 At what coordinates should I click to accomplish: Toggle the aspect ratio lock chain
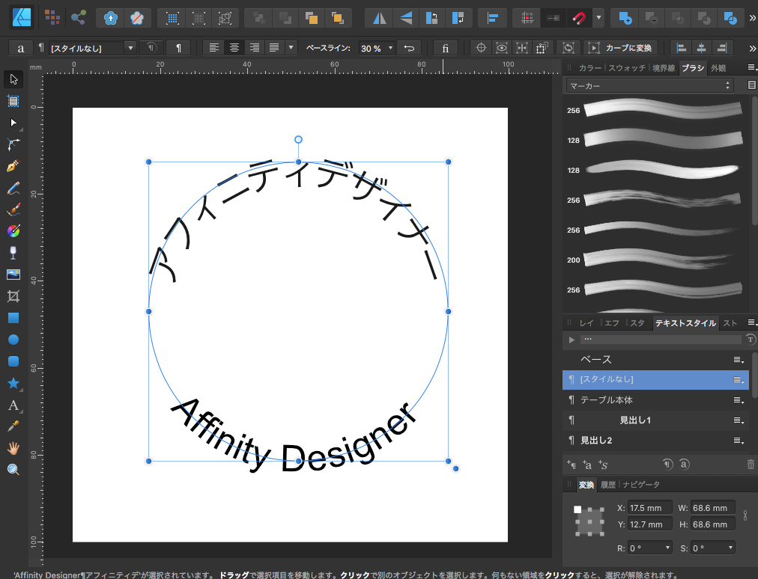click(745, 515)
